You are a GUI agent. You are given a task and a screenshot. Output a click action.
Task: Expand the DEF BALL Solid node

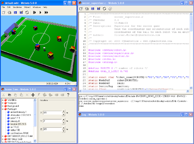tap(2, 139)
